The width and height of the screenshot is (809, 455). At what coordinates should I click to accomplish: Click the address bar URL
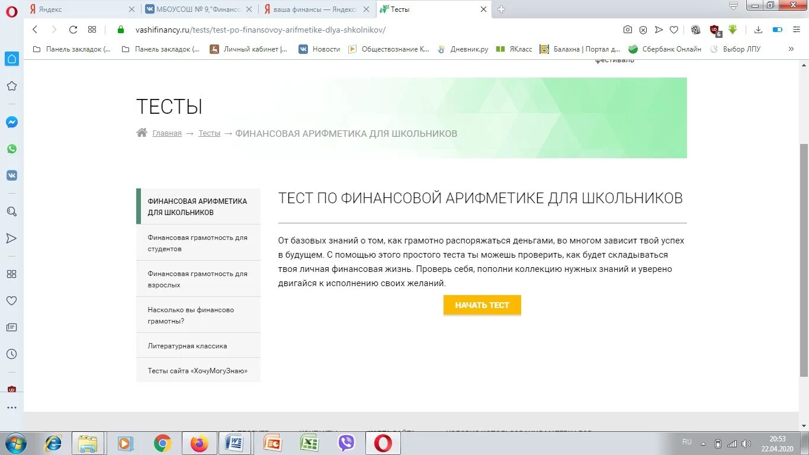pyautogui.click(x=261, y=30)
